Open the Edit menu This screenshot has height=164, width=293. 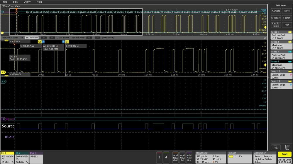(x=15, y=2)
